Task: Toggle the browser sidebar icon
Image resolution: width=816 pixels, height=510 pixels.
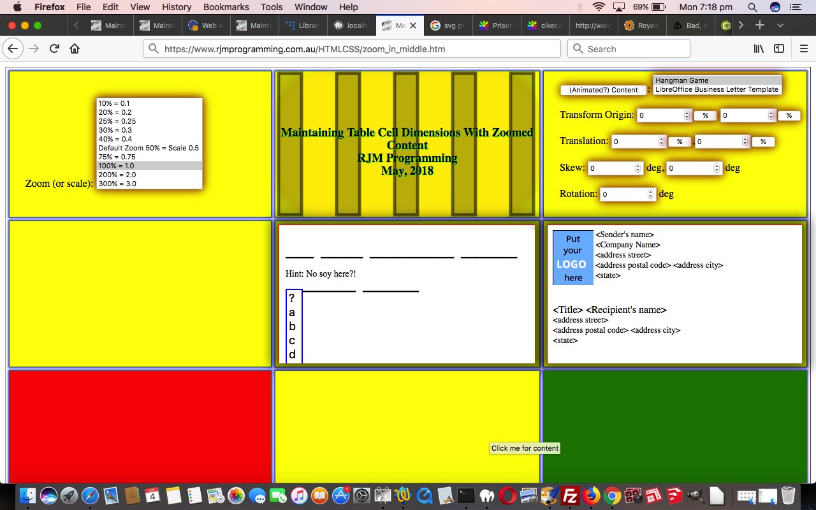Action: pyautogui.click(x=778, y=48)
